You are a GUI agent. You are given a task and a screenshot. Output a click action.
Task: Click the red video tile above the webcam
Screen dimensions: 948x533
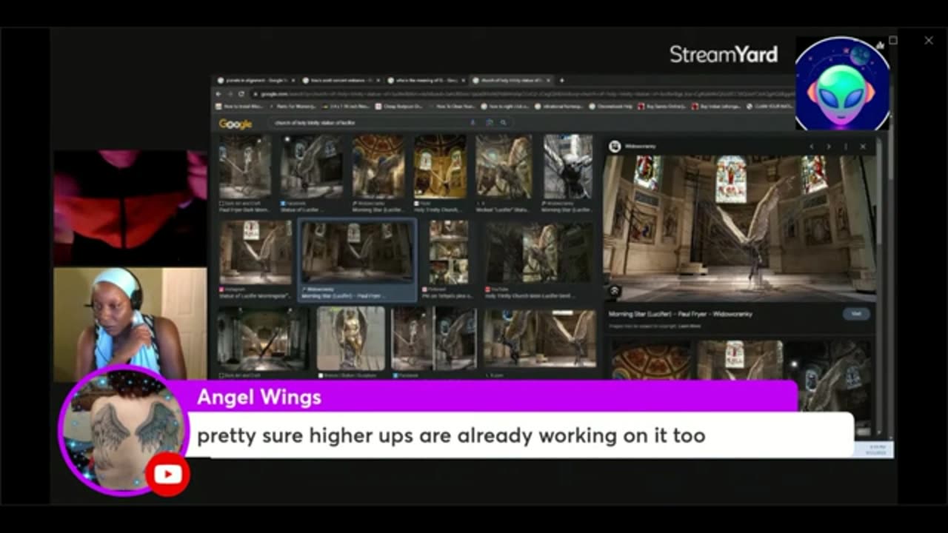coord(130,208)
